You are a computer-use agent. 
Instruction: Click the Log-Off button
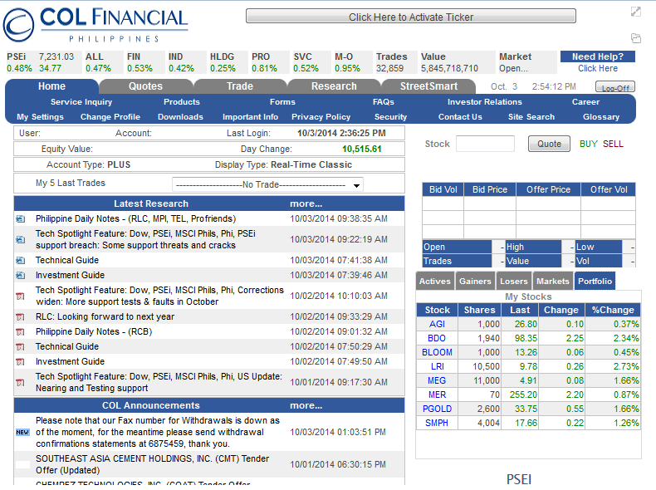pyautogui.click(x=615, y=87)
